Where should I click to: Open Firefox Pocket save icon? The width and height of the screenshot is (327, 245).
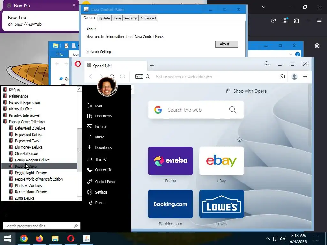273,20
